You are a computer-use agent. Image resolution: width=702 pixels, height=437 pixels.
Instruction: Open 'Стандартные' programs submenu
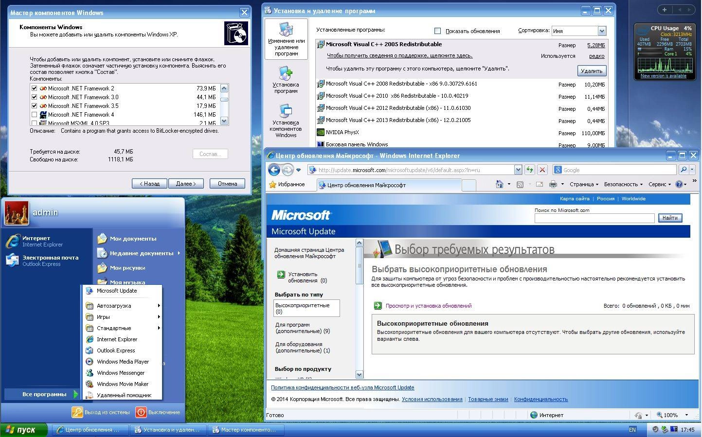click(x=123, y=328)
